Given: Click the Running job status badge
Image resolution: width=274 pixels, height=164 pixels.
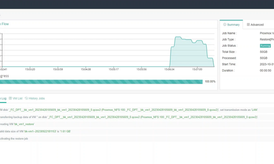Looking at the screenshot, I should tap(265, 46).
